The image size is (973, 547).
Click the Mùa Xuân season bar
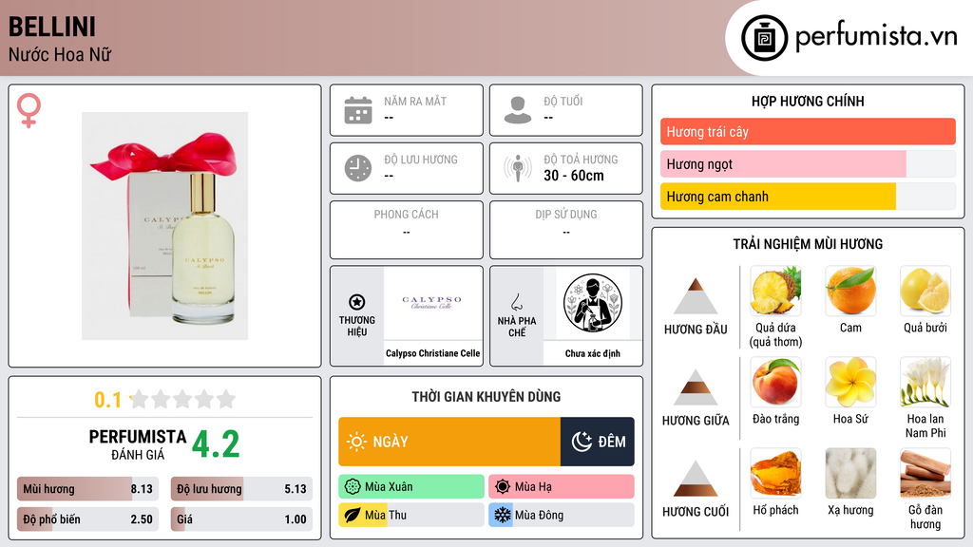[411, 487]
